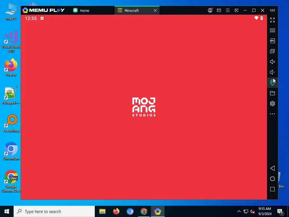Select the Notepad++ desktop shortcut
Viewport: 289px width, 217px height.
11,96
